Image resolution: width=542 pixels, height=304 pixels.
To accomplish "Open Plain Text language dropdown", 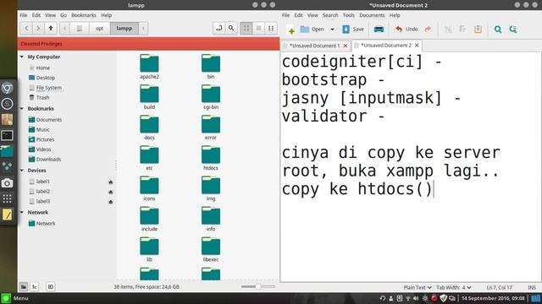I will coord(418,287).
